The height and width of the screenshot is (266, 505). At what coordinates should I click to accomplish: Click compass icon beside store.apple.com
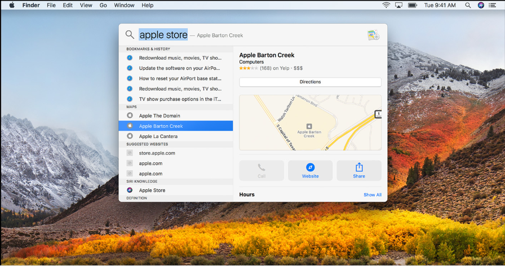[130, 153]
